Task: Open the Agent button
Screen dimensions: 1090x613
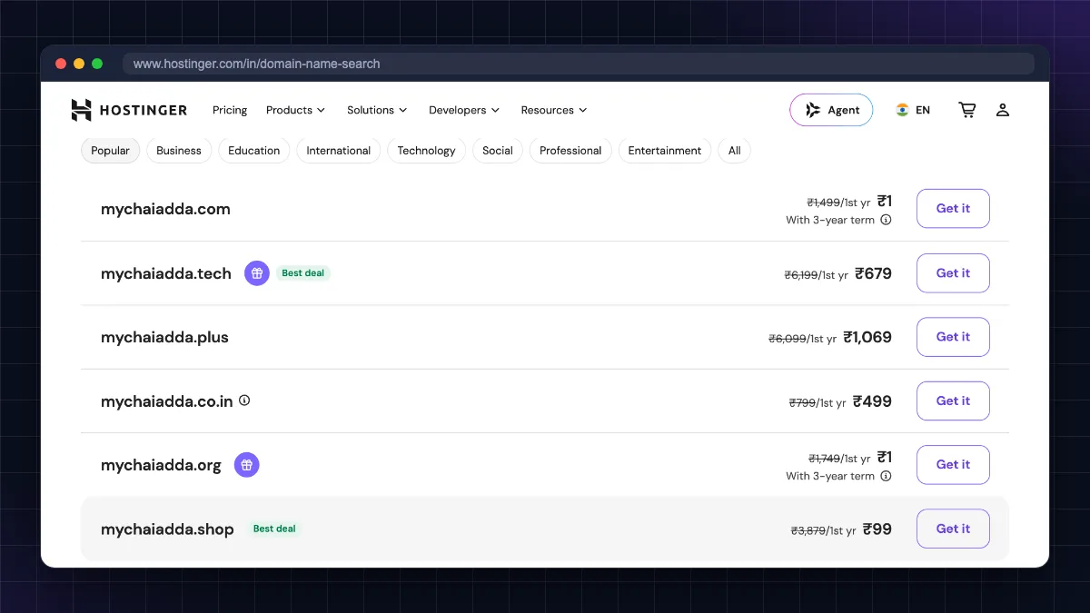Action: pyautogui.click(x=831, y=110)
